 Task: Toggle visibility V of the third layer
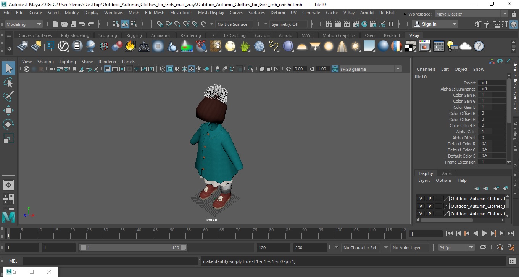pyautogui.click(x=421, y=214)
